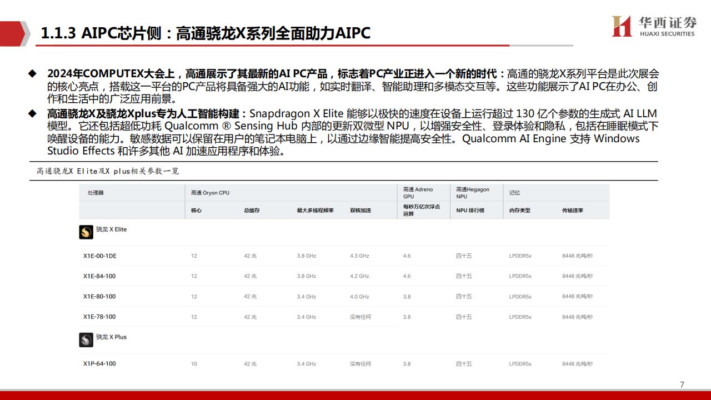The width and height of the screenshot is (711, 400).
Task: Click 没有任何 in the X1P-64-100 row
Action: pyautogui.click(x=360, y=364)
